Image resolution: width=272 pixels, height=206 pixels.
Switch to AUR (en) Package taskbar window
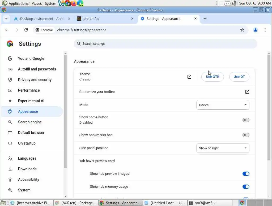tap(76, 203)
